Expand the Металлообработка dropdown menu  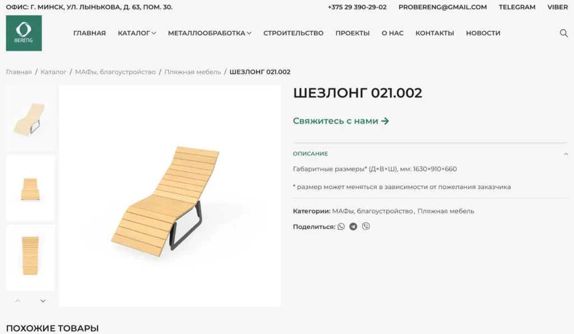pyautogui.click(x=210, y=33)
